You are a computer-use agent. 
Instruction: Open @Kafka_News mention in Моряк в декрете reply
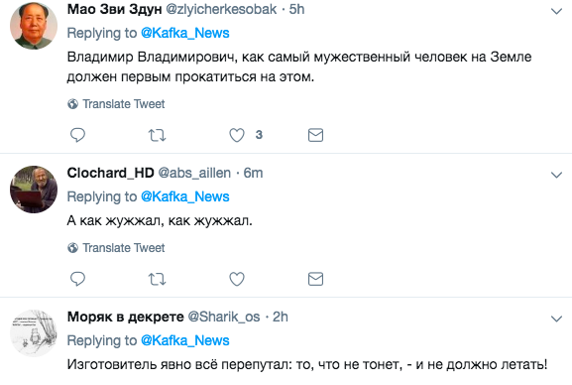point(185,340)
